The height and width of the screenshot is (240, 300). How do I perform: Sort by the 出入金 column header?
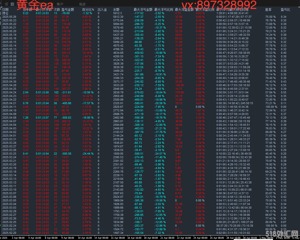click(x=102, y=10)
